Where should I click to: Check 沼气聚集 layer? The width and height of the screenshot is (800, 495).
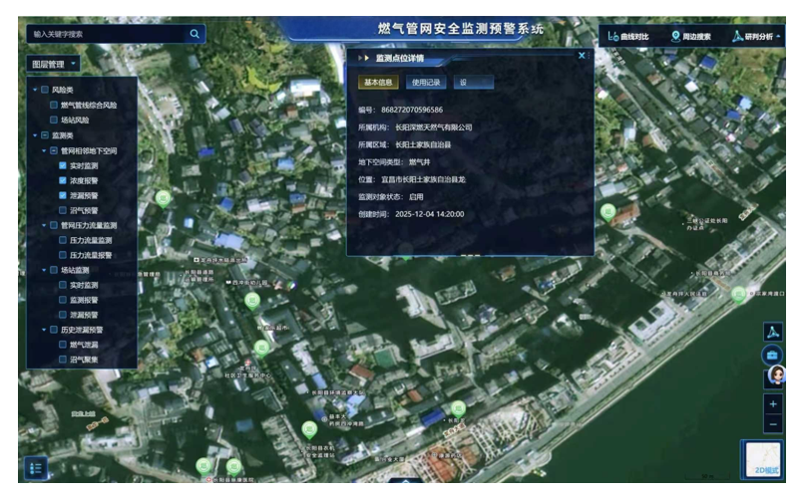pos(63,359)
